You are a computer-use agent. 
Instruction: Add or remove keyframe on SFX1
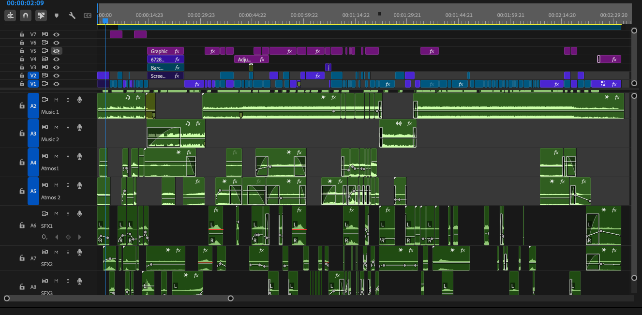(x=68, y=237)
